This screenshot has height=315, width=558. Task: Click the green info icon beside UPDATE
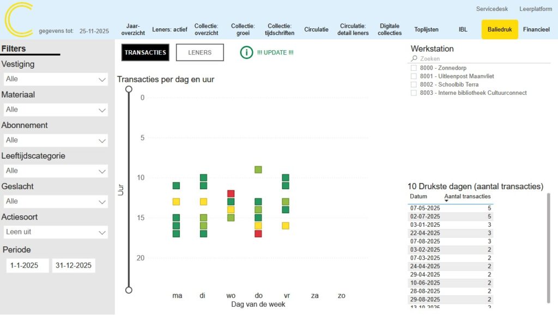click(247, 52)
